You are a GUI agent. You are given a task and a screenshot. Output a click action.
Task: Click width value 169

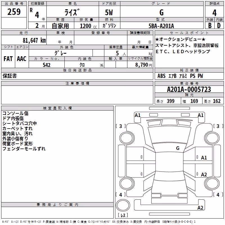pyautogui.click(x=194, y=101)
